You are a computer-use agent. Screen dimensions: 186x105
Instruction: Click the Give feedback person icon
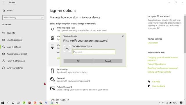(x=149, y=86)
